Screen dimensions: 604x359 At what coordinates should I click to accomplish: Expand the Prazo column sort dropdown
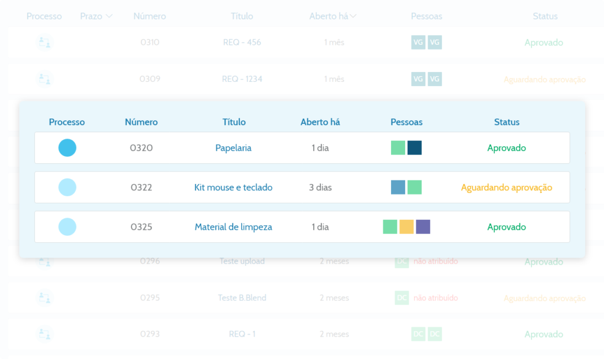pyautogui.click(x=109, y=17)
